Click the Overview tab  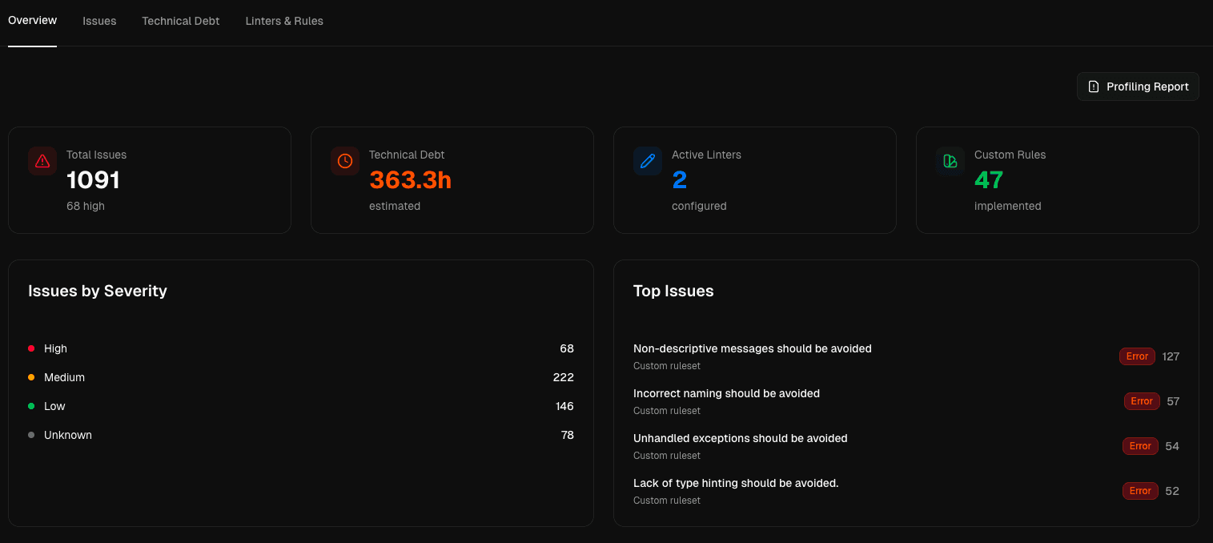coord(32,20)
